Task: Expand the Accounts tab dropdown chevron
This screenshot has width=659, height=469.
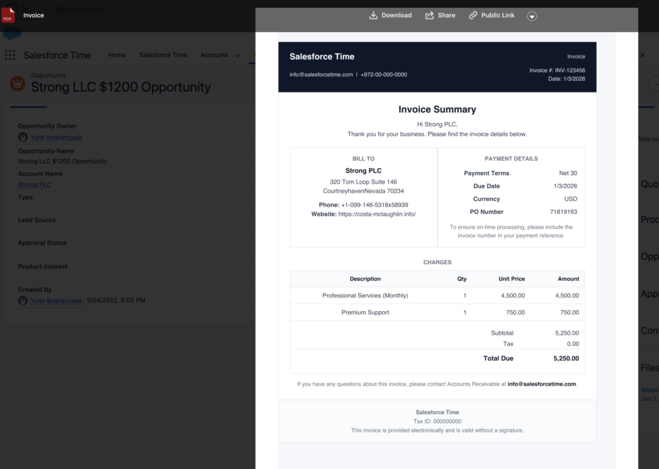Action: (237, 55)
